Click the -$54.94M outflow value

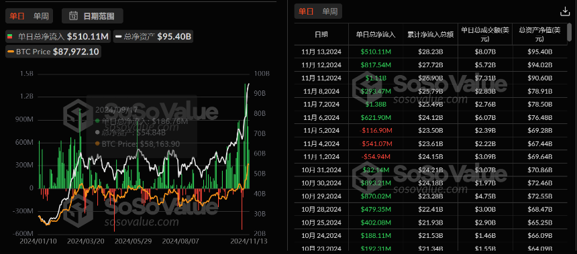[x=376, y=157]
